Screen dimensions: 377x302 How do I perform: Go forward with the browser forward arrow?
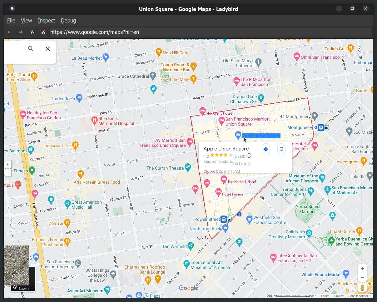pos(21,32)
